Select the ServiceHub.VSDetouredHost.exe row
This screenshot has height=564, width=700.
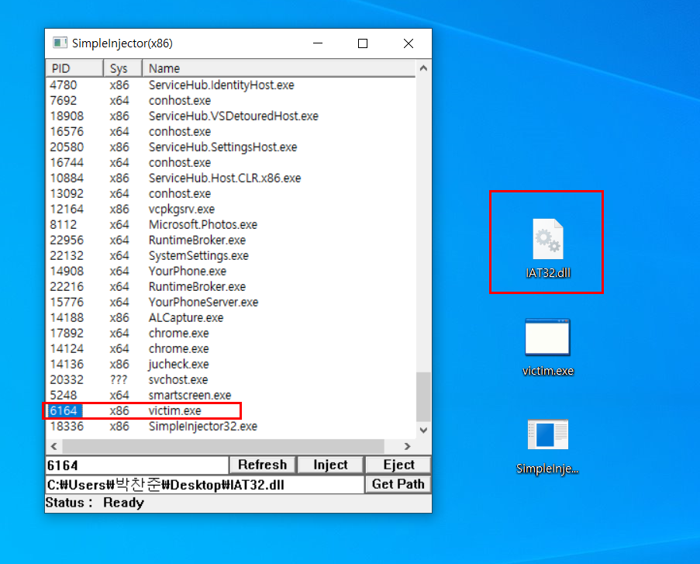230,116
